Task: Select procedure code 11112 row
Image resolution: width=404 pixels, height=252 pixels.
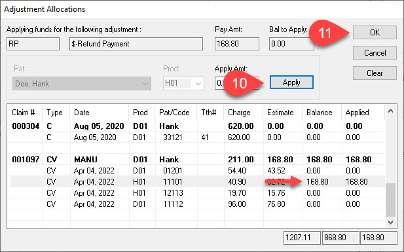Action: [x=197, y=204]
